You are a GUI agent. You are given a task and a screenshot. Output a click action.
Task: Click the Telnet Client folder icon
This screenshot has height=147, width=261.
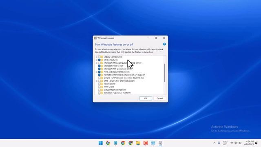pyautogui.click(x=102, y=84)
